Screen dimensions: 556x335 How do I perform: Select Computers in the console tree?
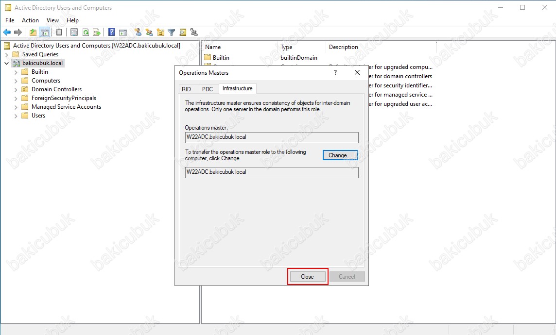[x=46, y=81]
